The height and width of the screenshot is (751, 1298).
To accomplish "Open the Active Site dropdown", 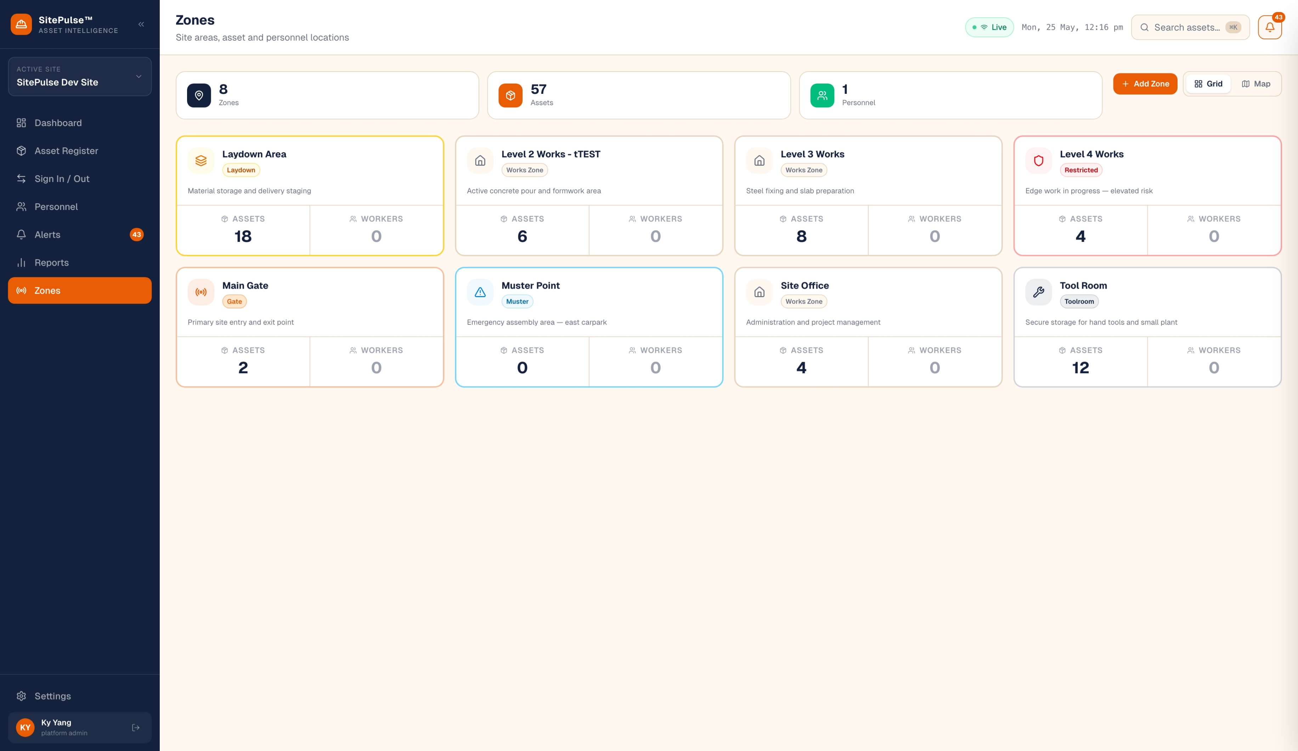I will (80, 76).
